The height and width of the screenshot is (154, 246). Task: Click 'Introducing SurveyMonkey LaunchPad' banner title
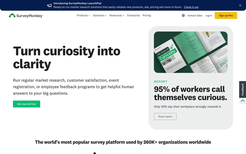click(77, 3)
